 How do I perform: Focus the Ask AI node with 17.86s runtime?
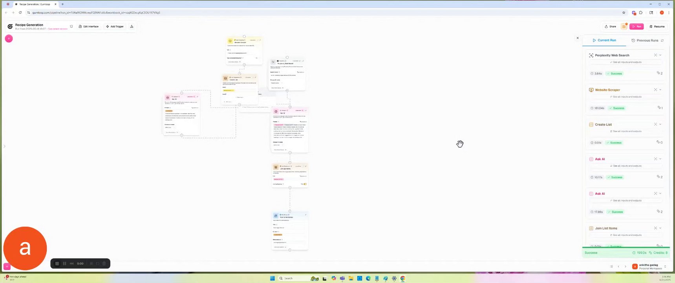pos(655,193)
